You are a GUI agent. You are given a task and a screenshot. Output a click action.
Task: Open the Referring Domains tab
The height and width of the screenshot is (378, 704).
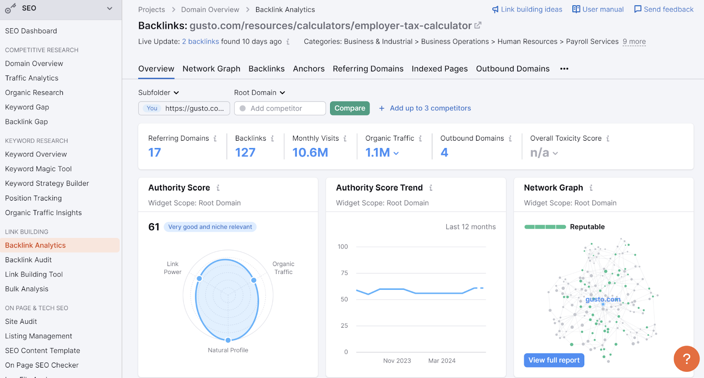pos(368,69)
